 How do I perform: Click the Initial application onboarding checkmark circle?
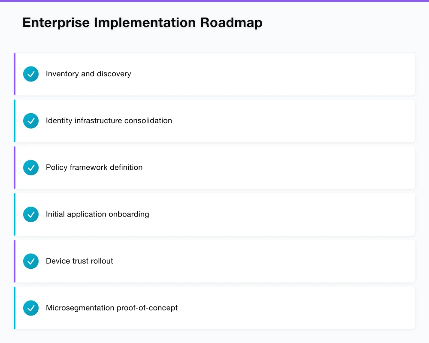pos(30,214)
